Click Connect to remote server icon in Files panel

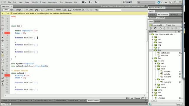[x=151, y=28]
